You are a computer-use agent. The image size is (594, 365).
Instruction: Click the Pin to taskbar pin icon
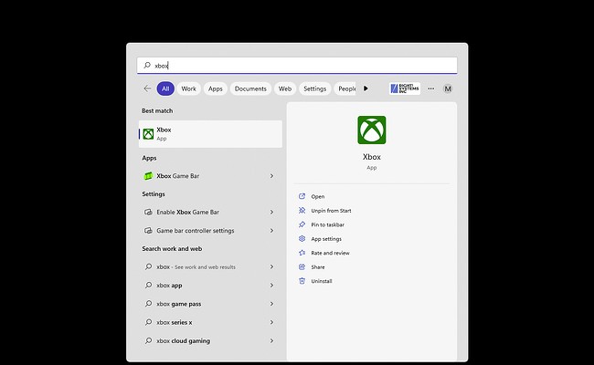302,224
